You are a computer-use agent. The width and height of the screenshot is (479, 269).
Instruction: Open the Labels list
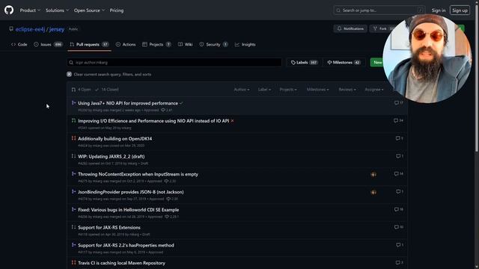coord(304,63)
